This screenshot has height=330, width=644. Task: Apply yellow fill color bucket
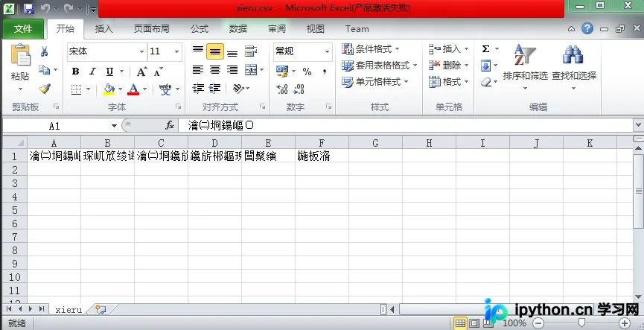coord(109,89)
